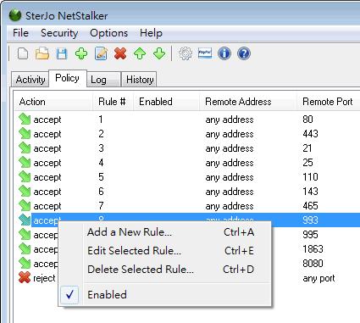Click rule number 3 cell
This screenshot has width=360, height=323.
(101, 148)
